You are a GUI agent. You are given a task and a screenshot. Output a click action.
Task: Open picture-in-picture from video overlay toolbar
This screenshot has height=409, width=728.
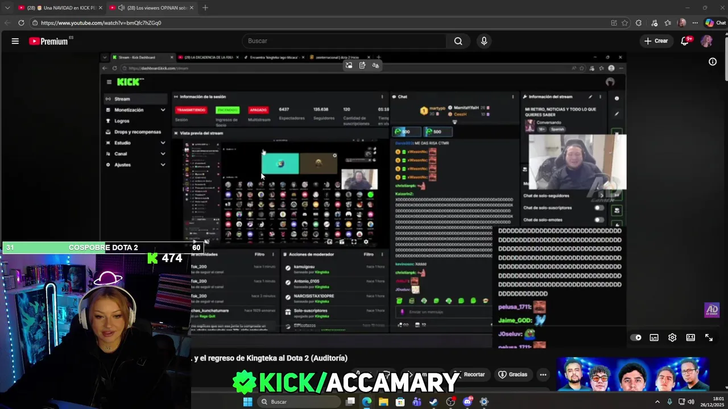349,65
